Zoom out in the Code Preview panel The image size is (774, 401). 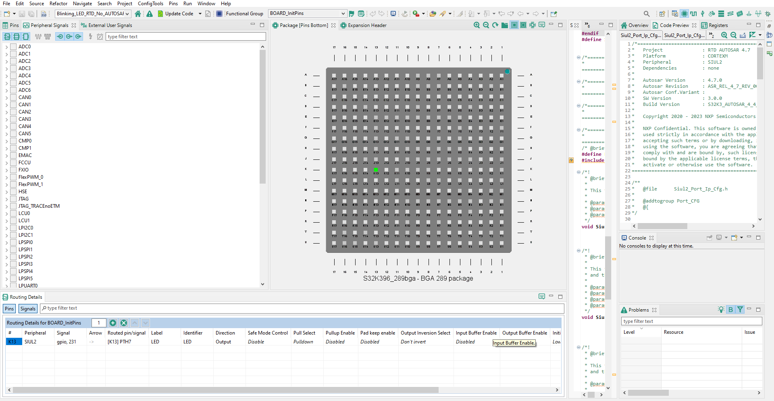[x=733, y=35]
